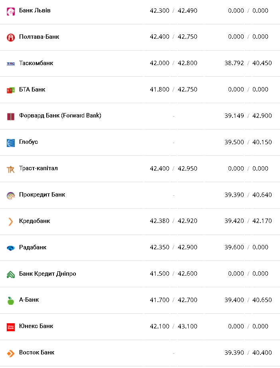
Task: Click Юнекс Банк rate 42.100 / 43.100
Action: click(x=174, y=326)
